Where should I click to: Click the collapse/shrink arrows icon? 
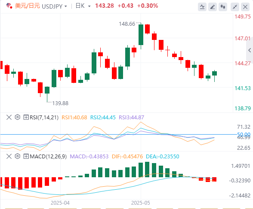tap(235, 7)
